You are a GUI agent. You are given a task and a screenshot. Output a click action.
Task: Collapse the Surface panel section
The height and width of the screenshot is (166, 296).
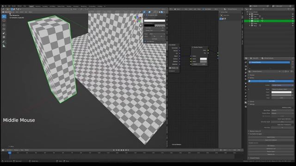pos(252,78)
